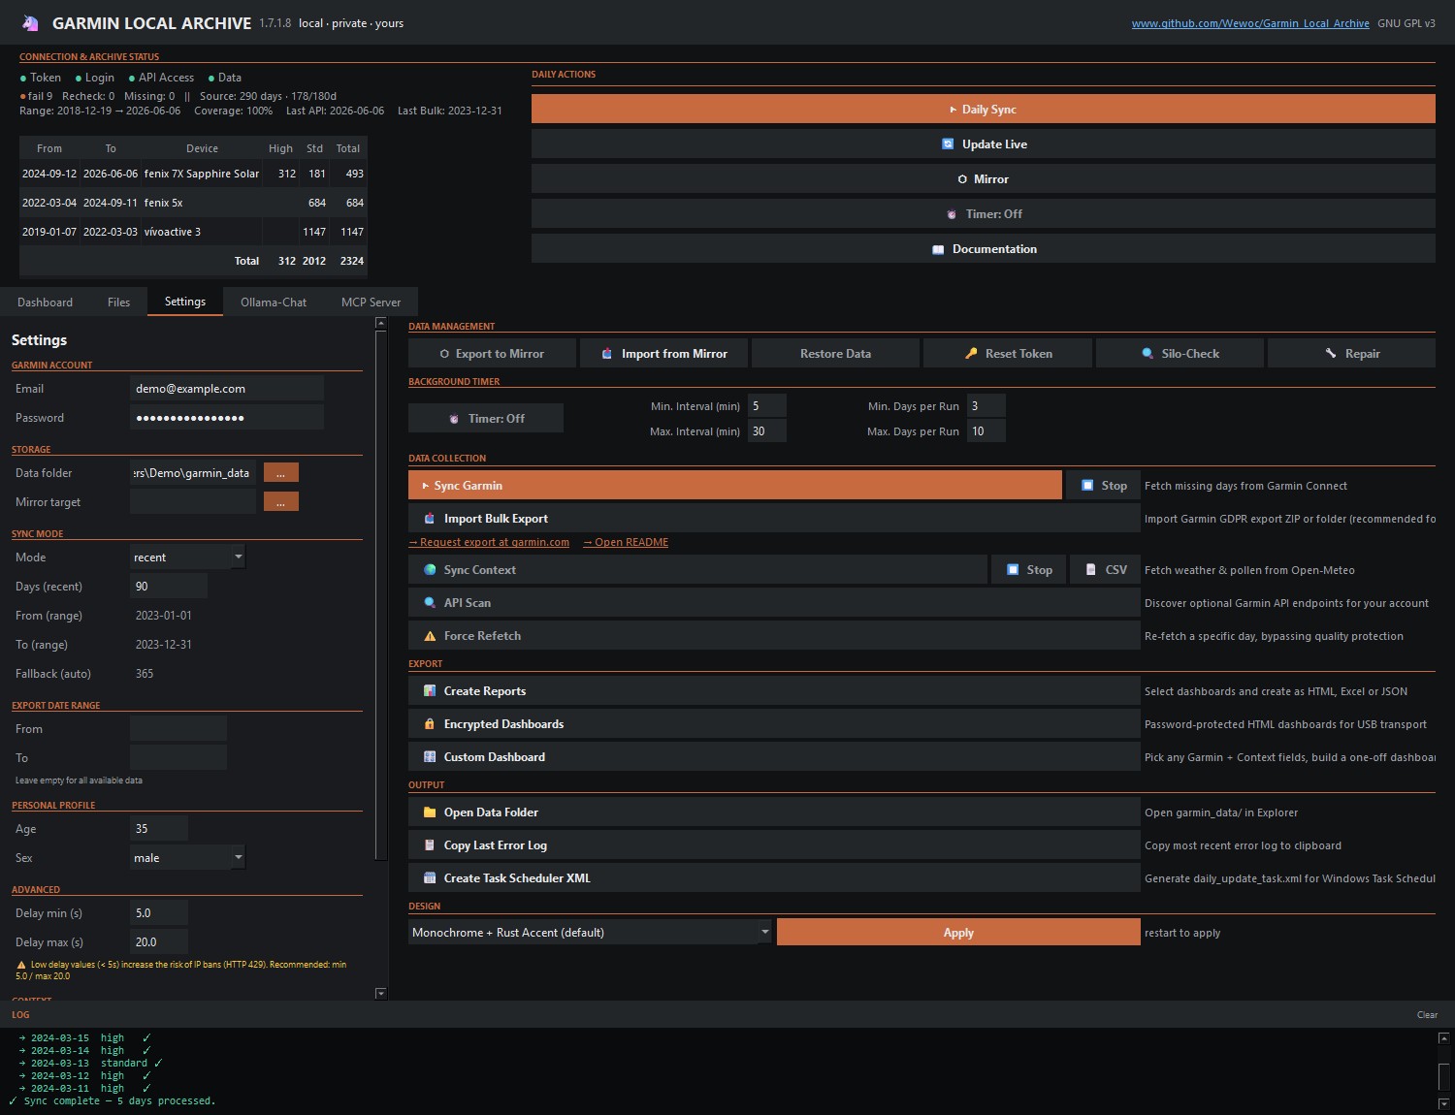
Task: Edit Min. Days per Run field
Action: coord(986,405)
